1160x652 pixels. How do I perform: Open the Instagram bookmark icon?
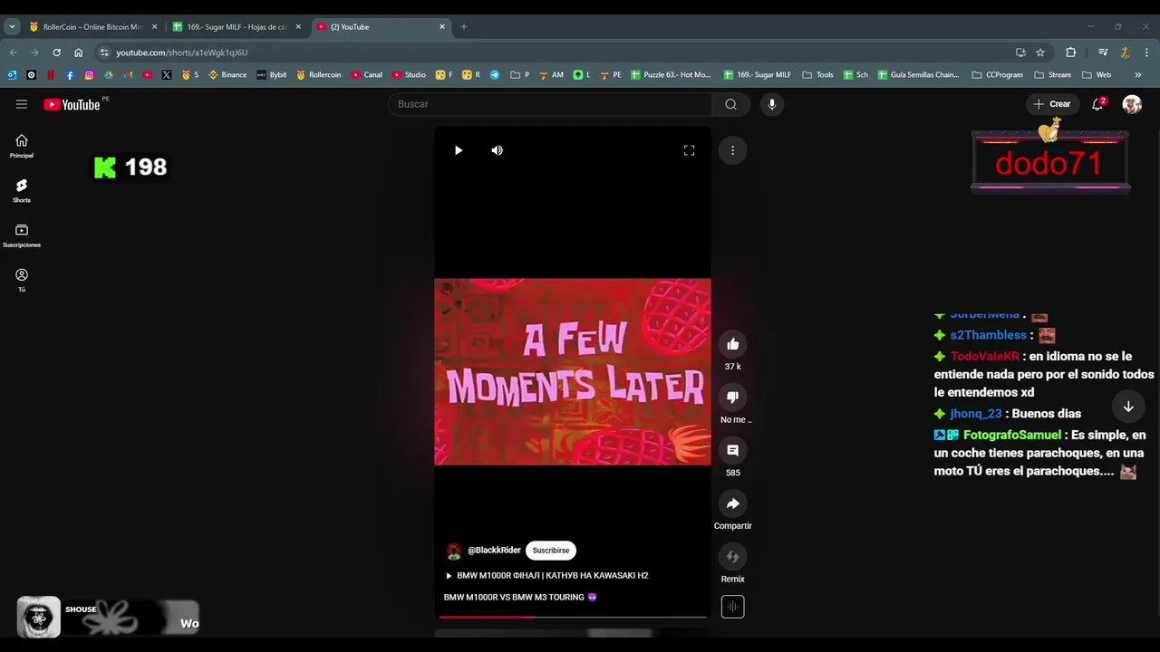tap(89, 75)
